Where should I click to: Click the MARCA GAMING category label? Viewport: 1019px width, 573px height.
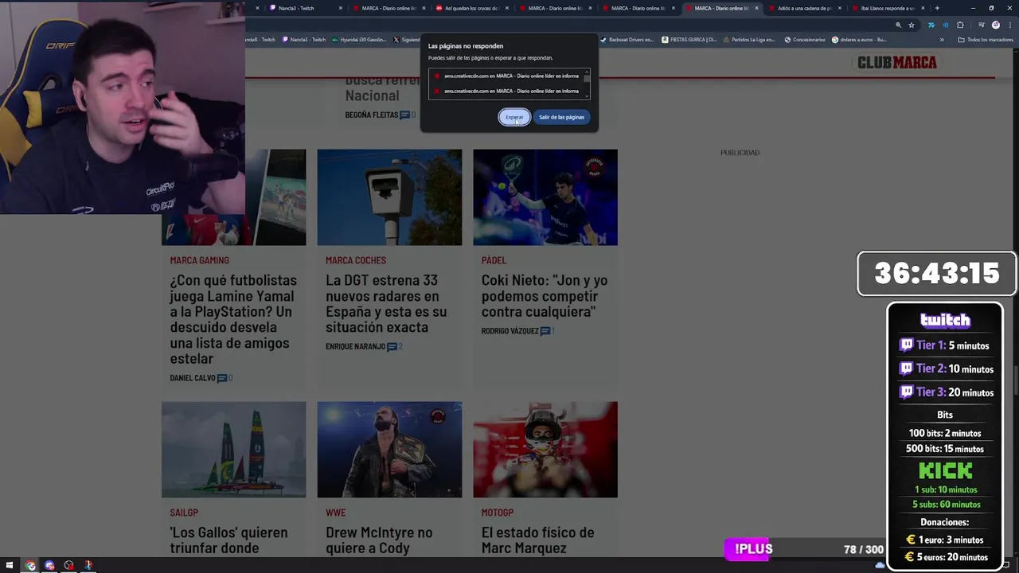point(199,260)
